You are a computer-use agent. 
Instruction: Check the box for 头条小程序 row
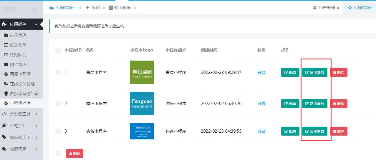pyautogui.click(x=58, y=131)
